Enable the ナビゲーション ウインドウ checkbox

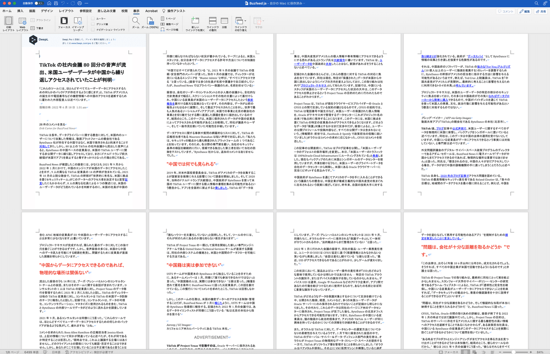click(93, 29)
